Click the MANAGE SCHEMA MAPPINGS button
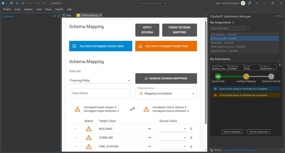This screenshot has width=285, height=153. 166,78
